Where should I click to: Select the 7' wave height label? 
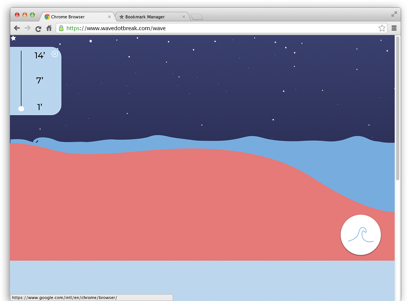pos(40,80)
